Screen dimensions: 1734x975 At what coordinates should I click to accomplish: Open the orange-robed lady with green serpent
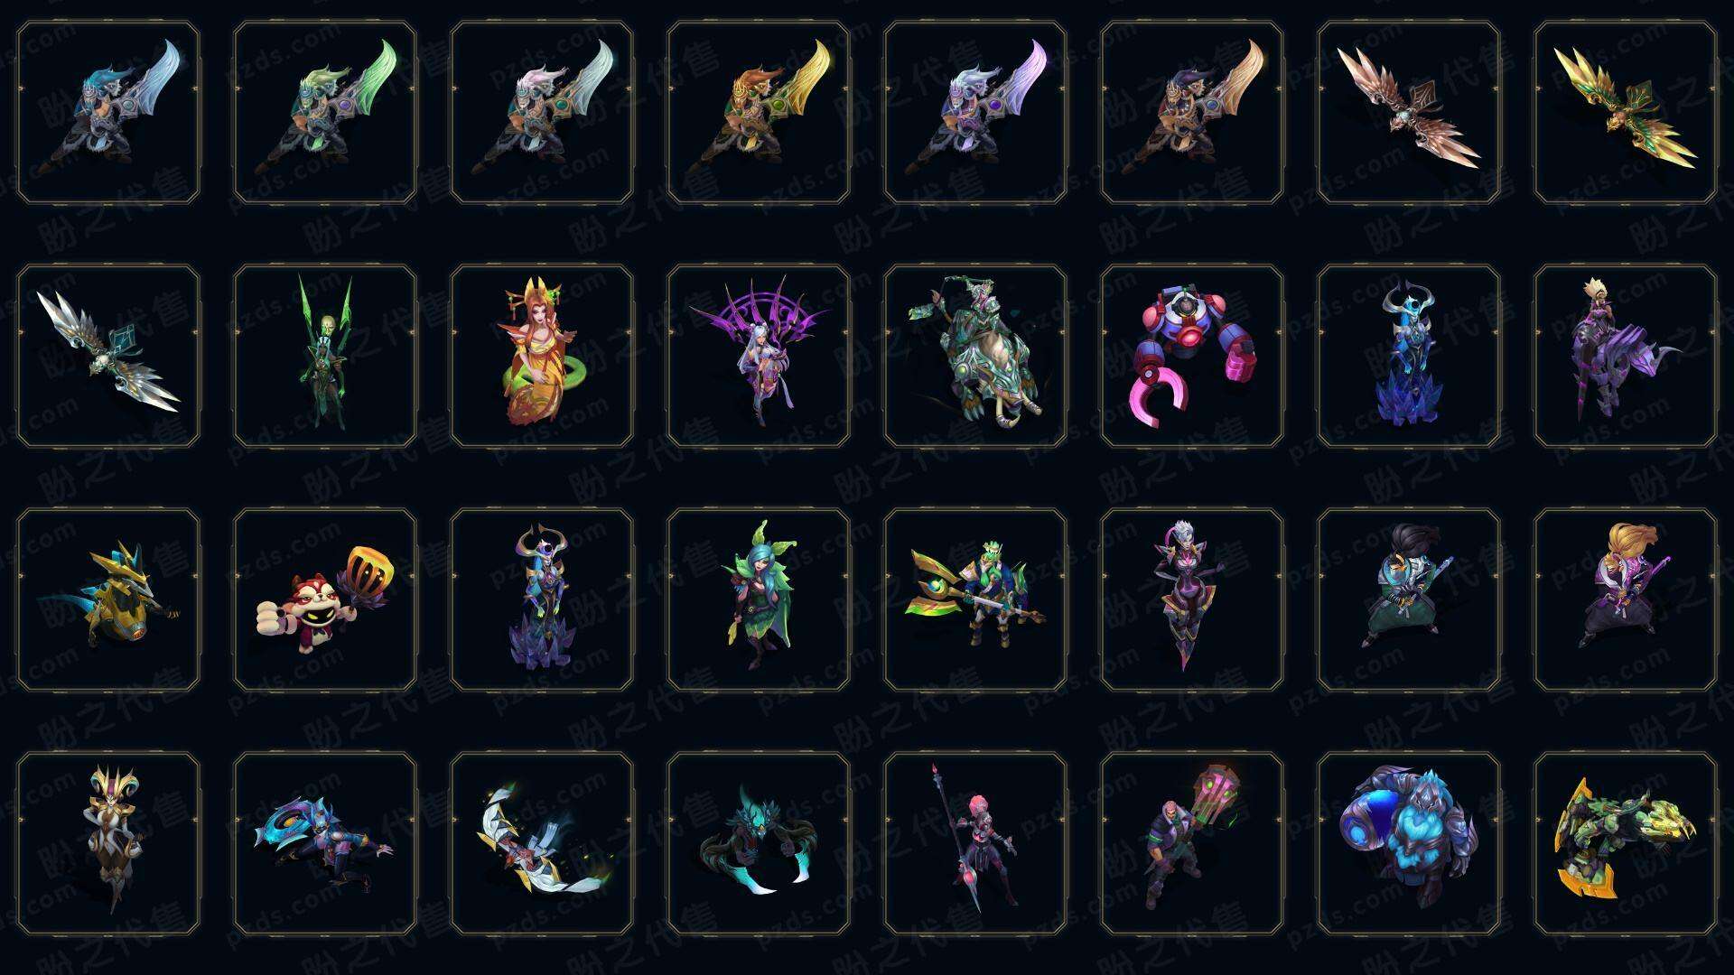point(542,356)
